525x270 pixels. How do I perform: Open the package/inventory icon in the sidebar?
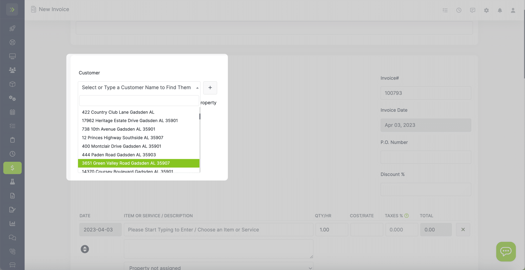click(x=12, y=84)
